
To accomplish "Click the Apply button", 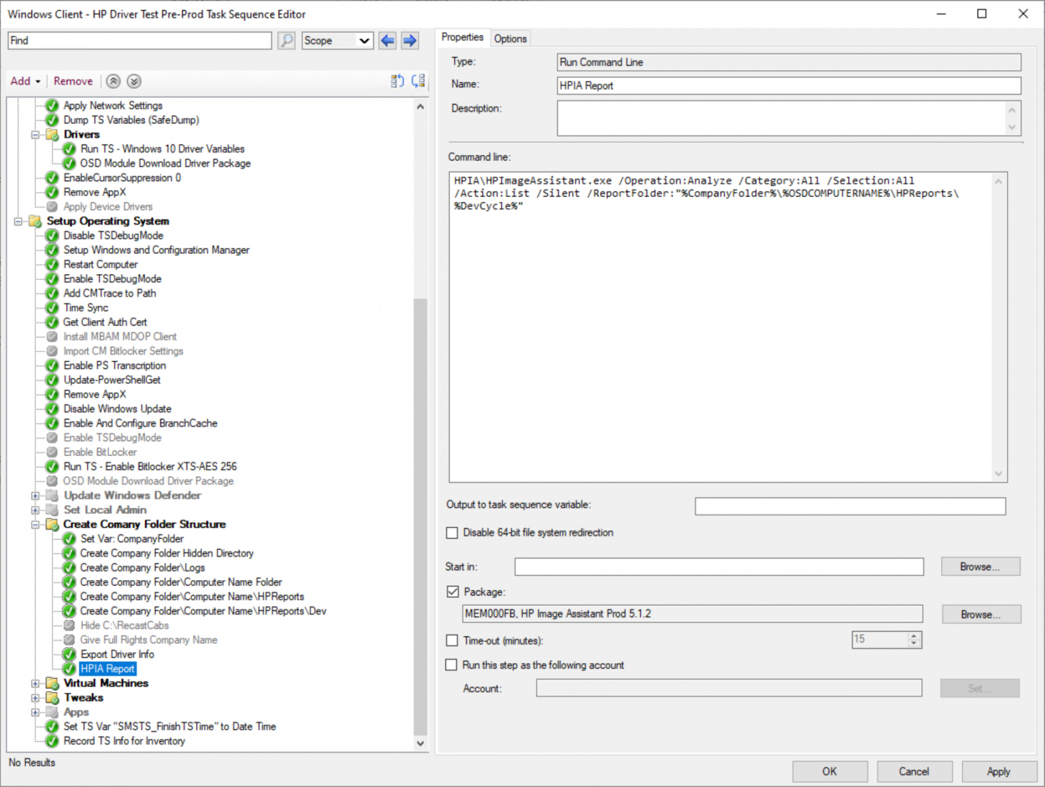I will (999, 771).
